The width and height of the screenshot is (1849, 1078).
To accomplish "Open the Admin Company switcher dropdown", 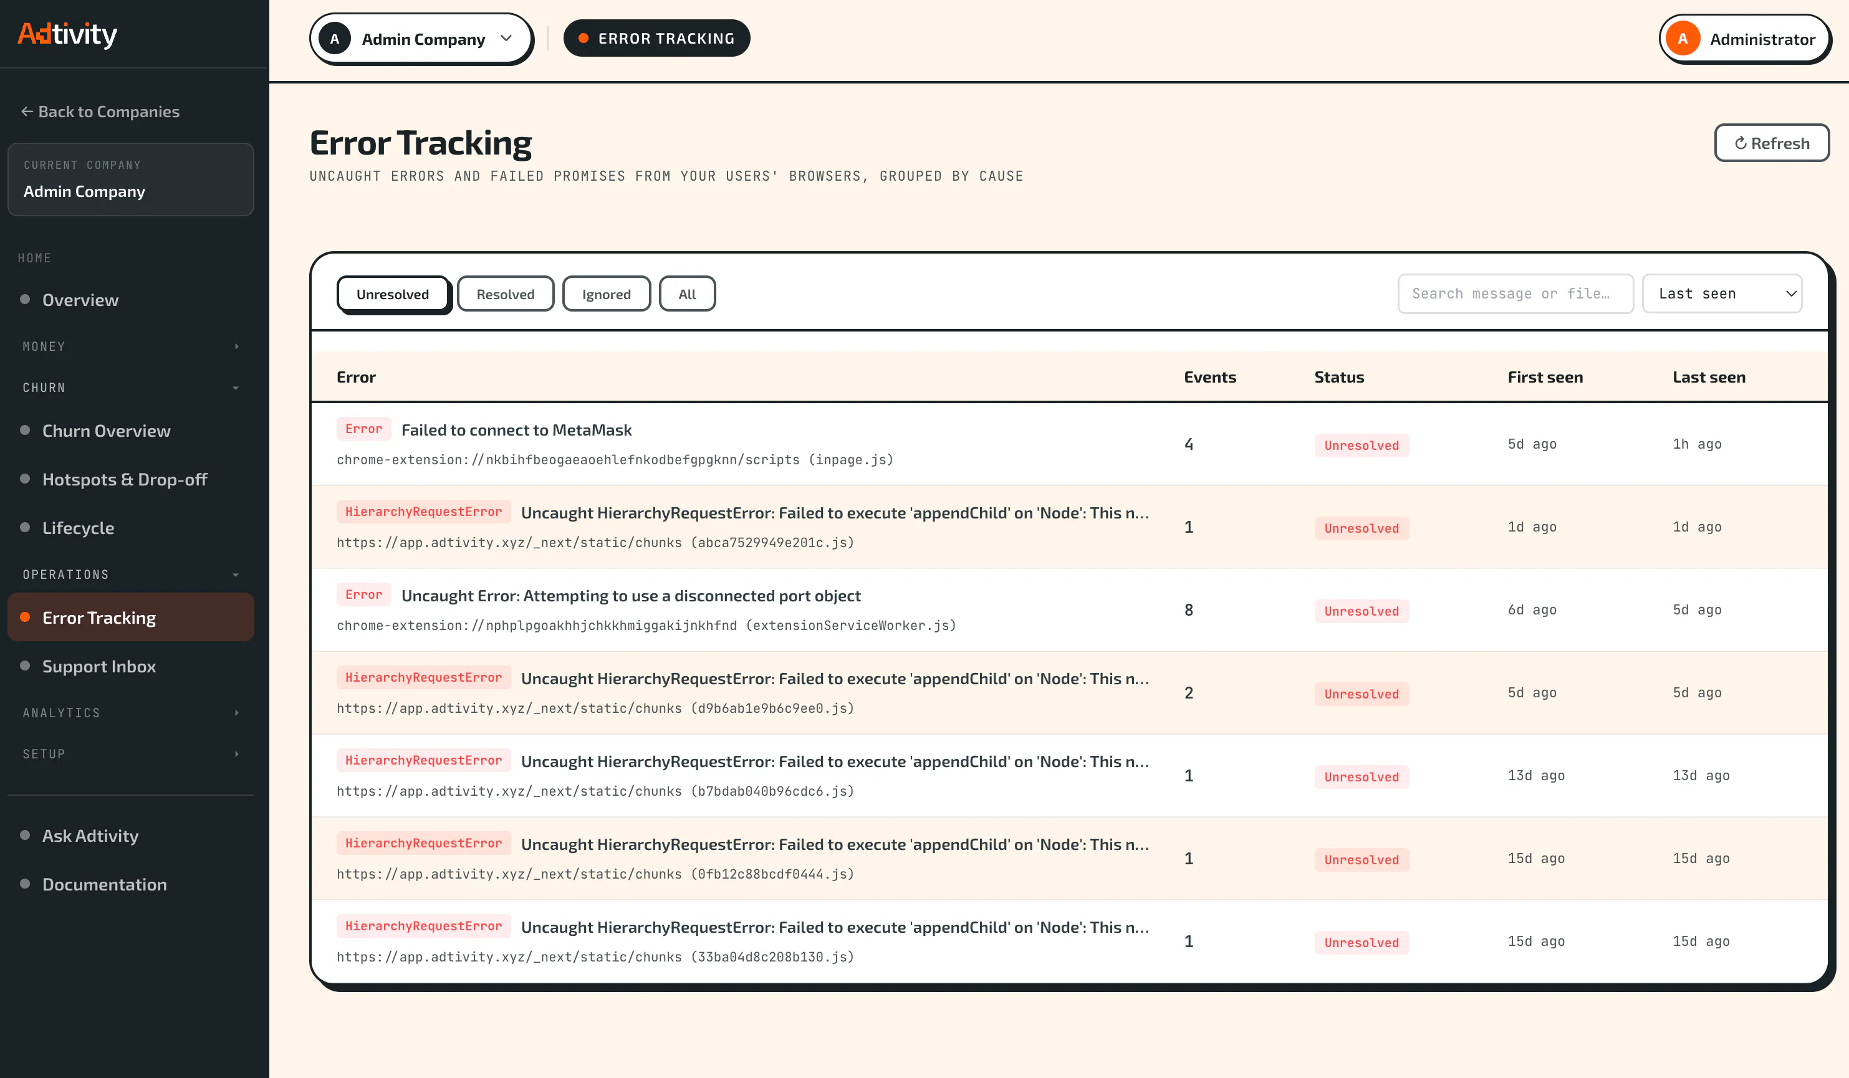I will tap(421, 39).
